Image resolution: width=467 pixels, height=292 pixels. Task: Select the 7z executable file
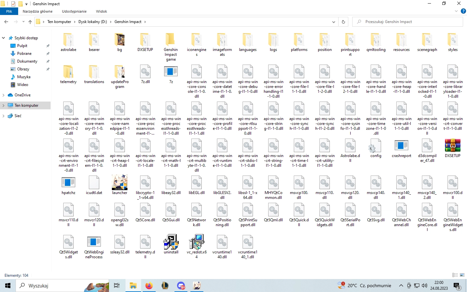171,74
